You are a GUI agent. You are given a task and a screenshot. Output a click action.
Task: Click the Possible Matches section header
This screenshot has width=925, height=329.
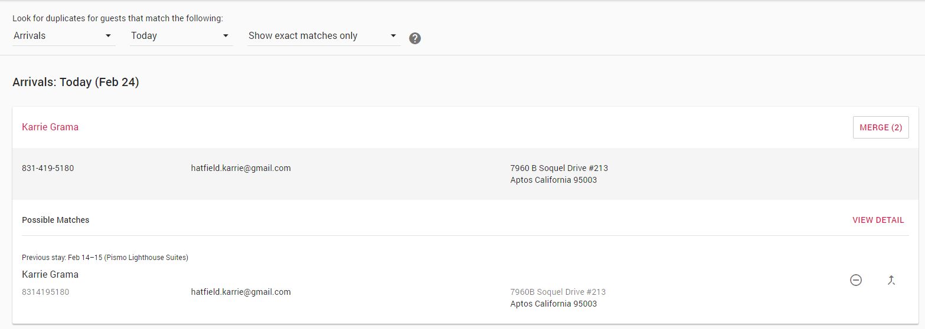click(x=55, y=220)
